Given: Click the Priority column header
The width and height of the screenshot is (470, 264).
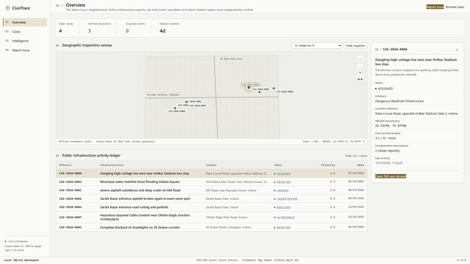Looking at the screenshot, I should pos(328,165).
